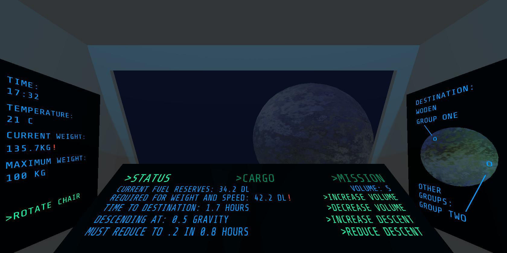Open the >STATUS tab
507x253 pixels.
click(148, 178)
